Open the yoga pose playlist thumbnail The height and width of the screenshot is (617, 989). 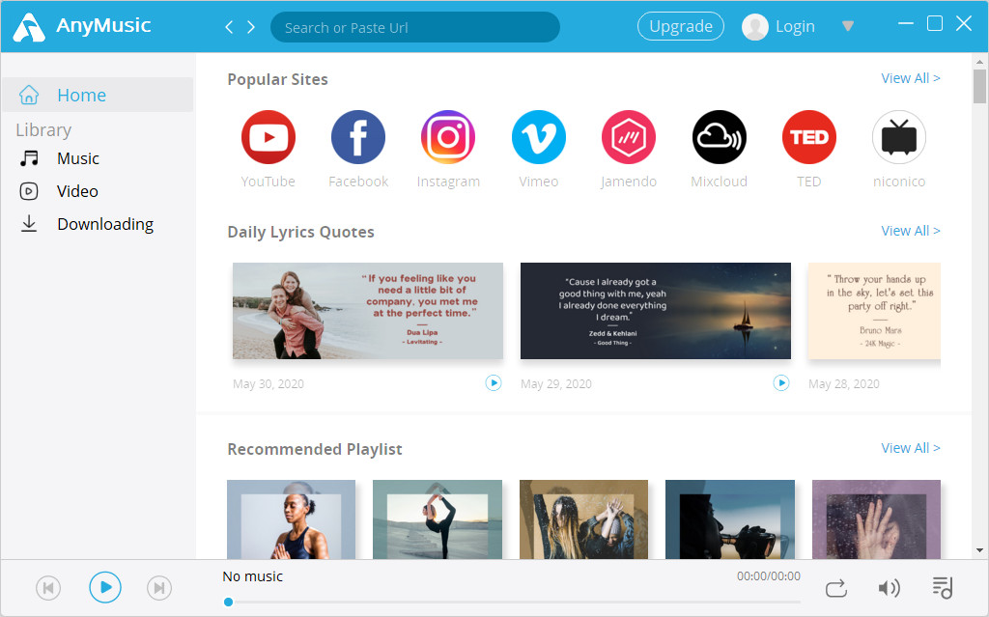tap(438, 519)
